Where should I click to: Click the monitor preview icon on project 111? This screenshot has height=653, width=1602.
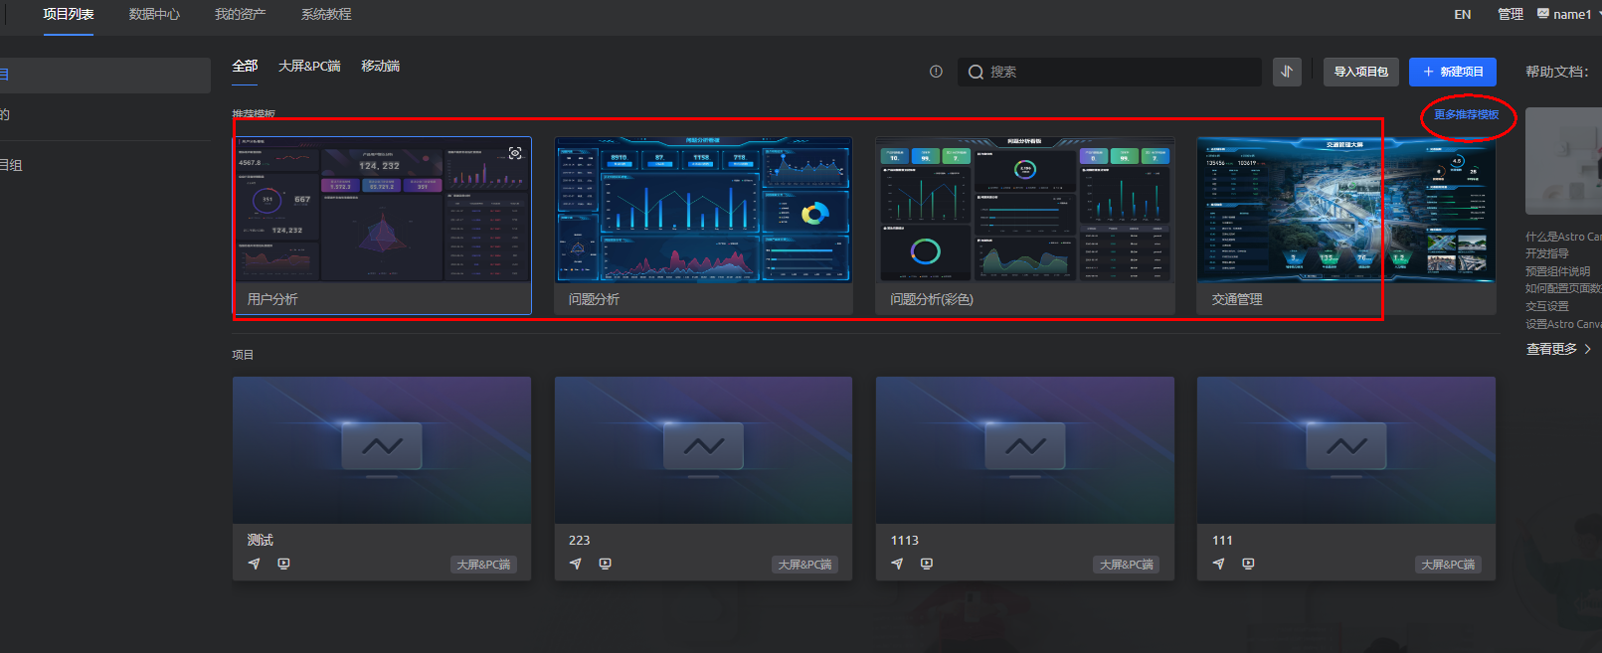click(x=1248, y=564)
